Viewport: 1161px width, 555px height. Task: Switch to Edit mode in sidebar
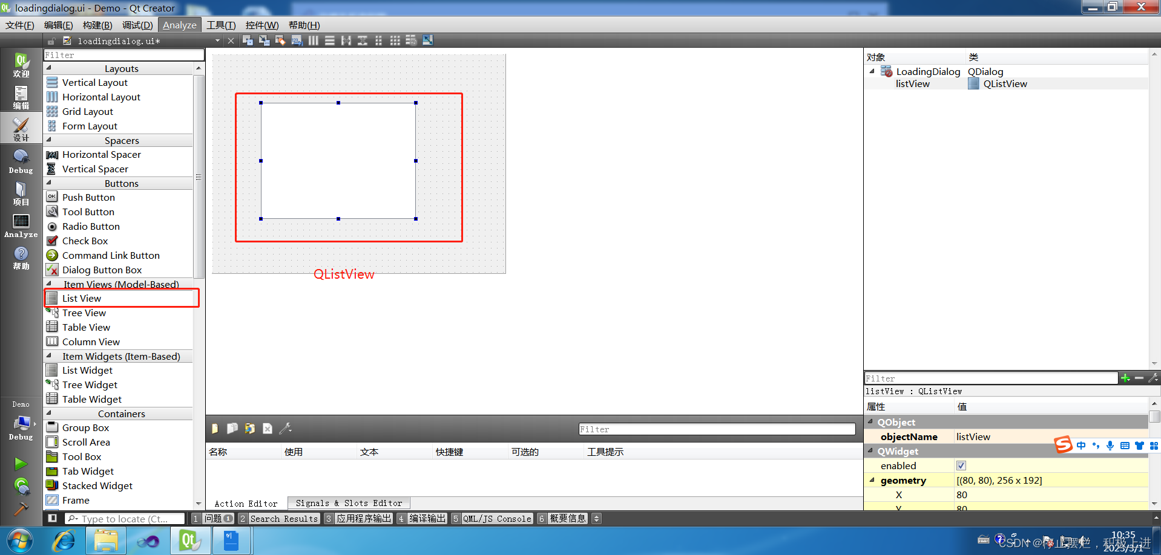pos(21,97)
